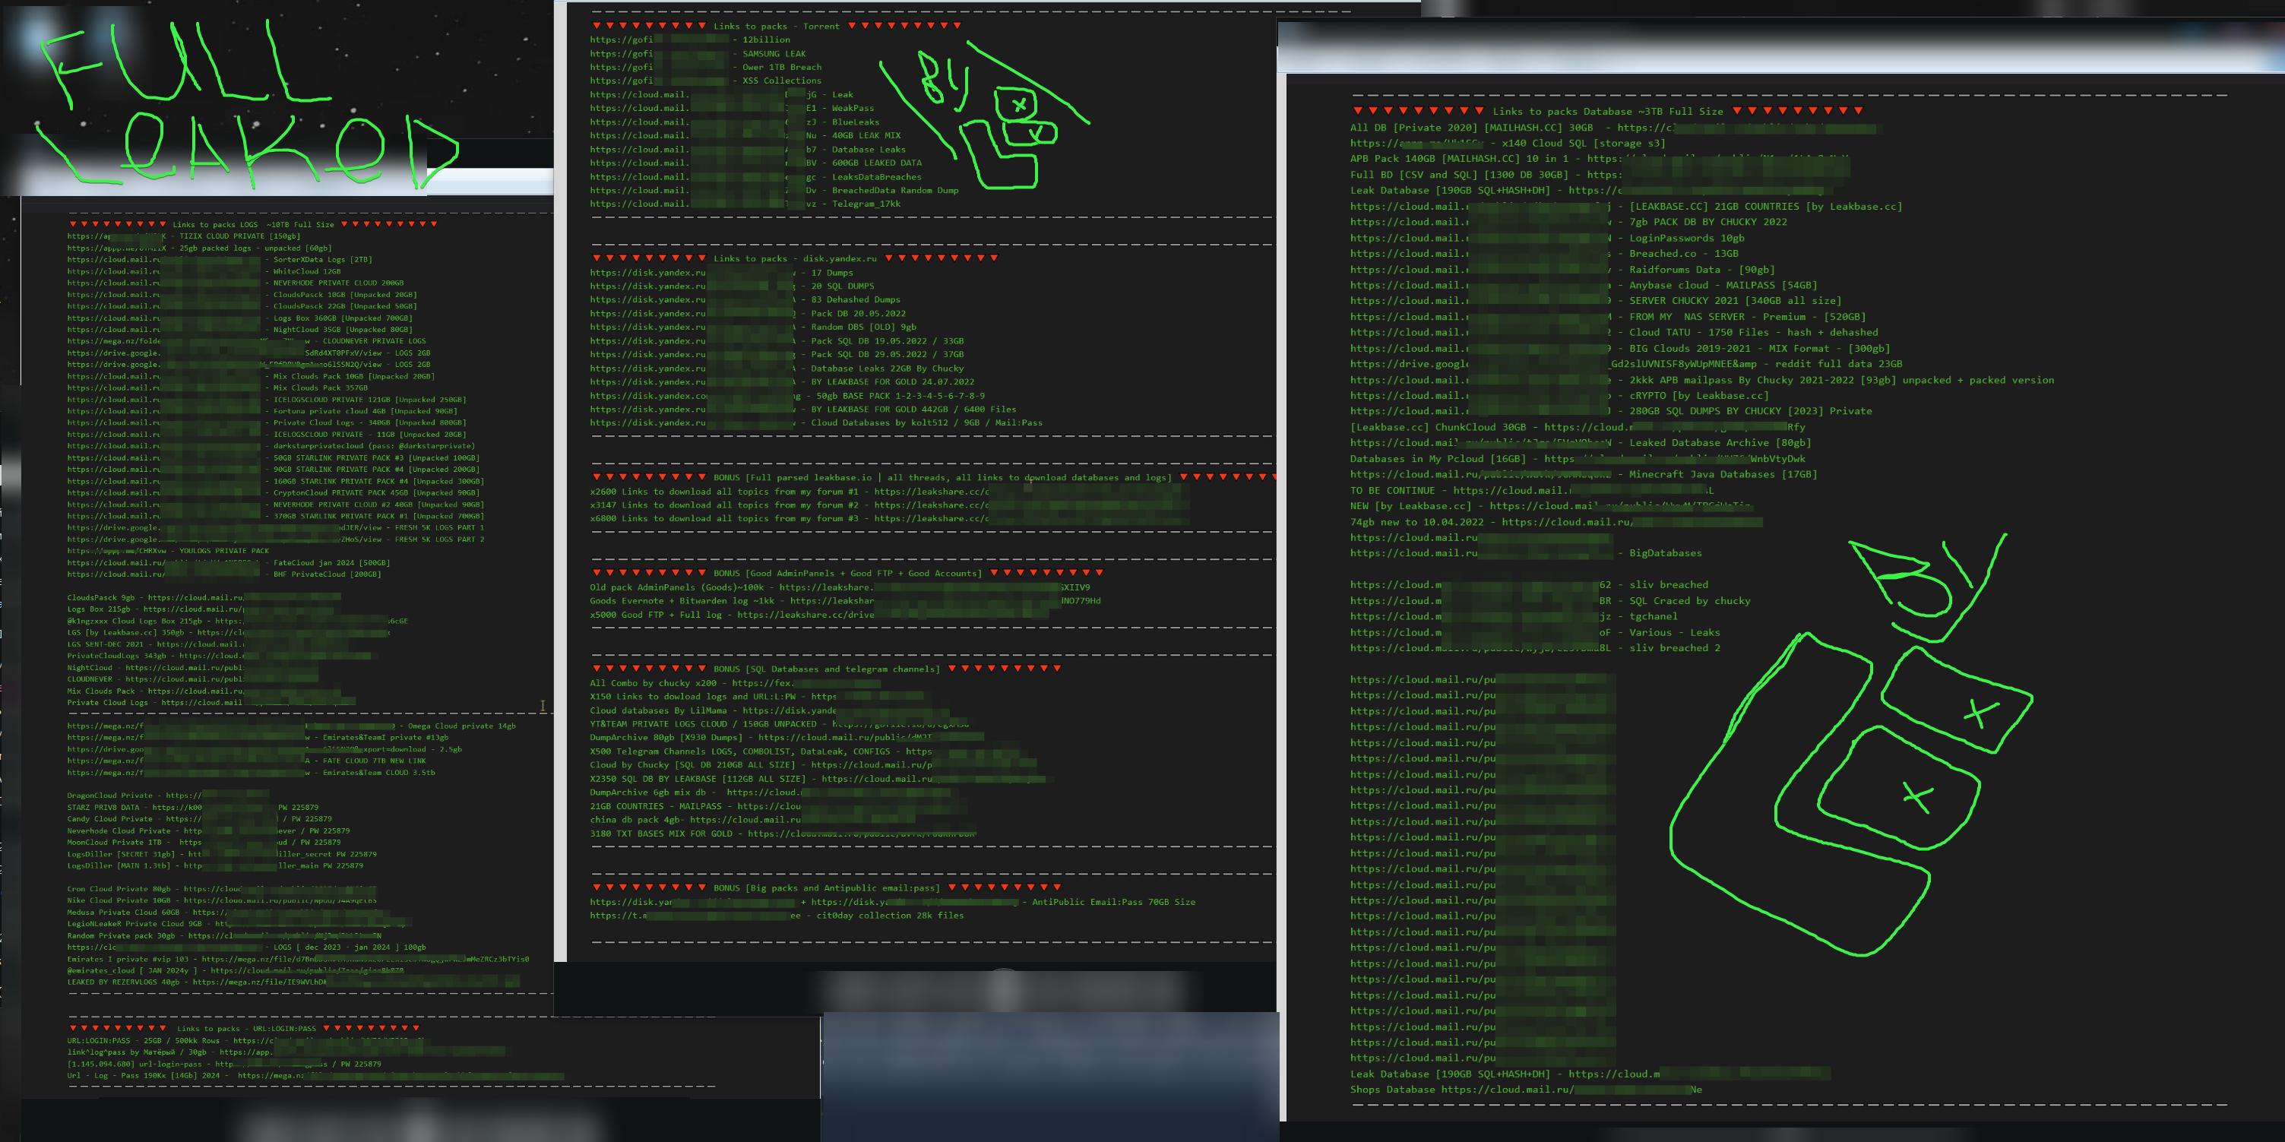2285x1142 pixels.
Task: Click the 'Pack DB 20.05.2022' line
Action: coord(748,314)
